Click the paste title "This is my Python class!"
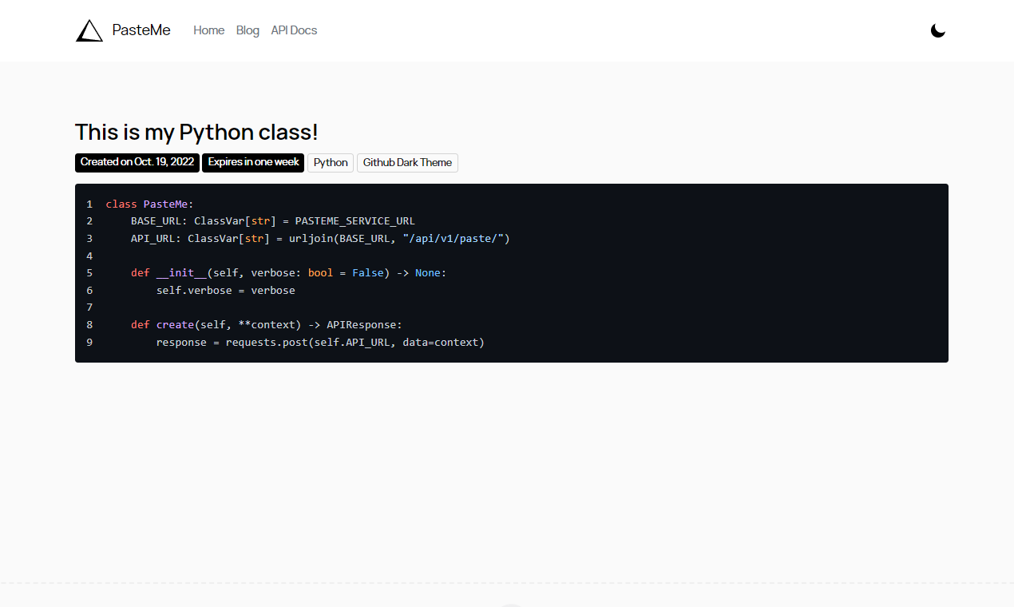 [x=196, y=133]
